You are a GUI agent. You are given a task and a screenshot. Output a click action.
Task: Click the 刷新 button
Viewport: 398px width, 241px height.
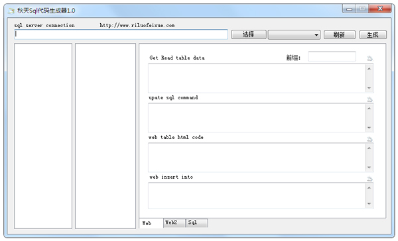click(x=340, y=34)
